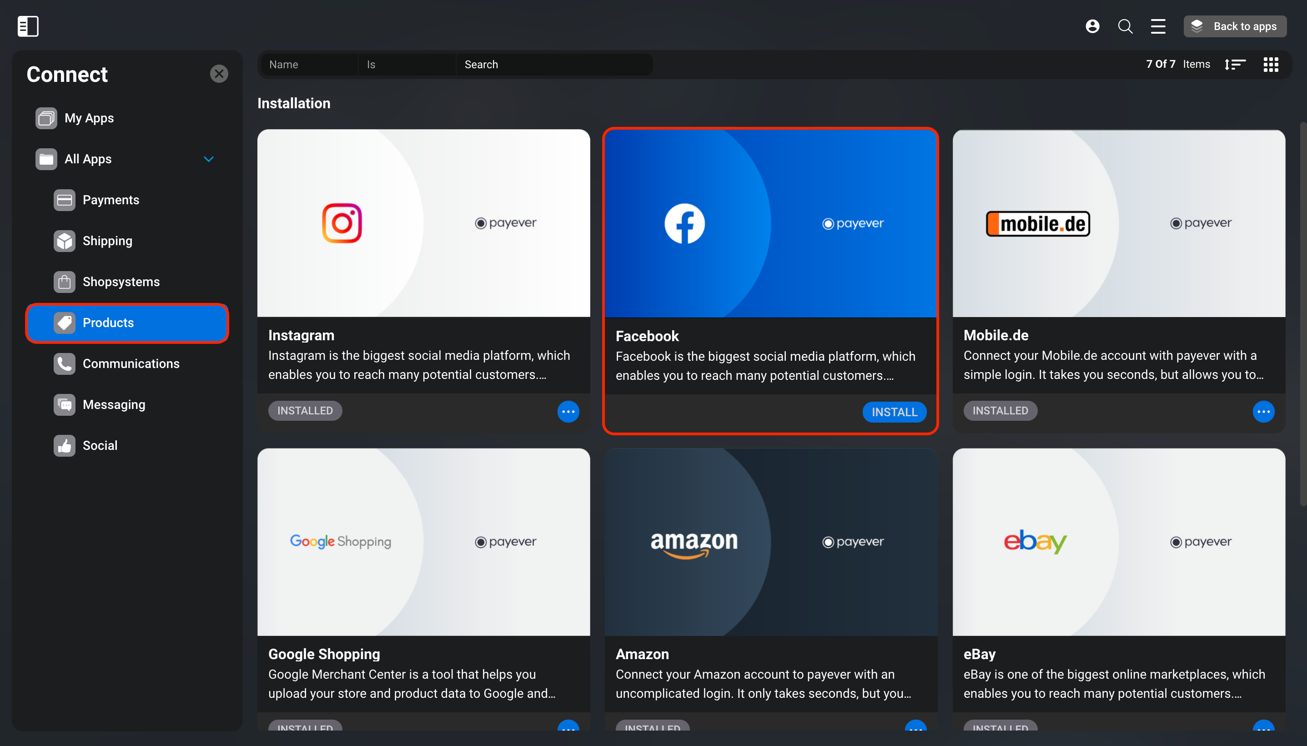
Task: Click INSTALLED badge on Instagram
Action: (305, 411)
